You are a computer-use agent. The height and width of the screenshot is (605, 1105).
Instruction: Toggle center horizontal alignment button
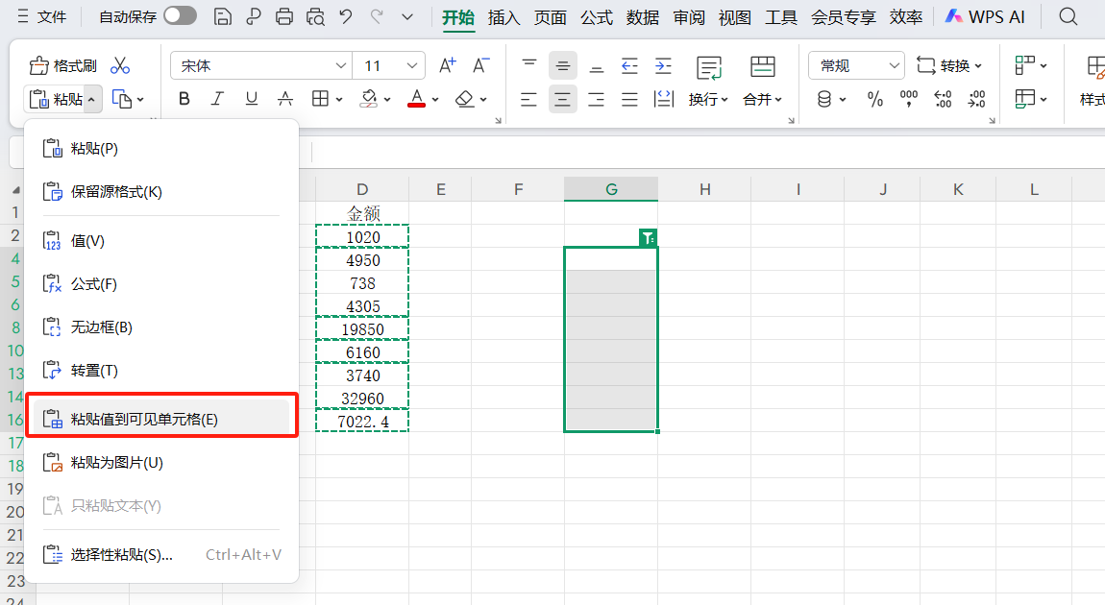click(563, 99)
